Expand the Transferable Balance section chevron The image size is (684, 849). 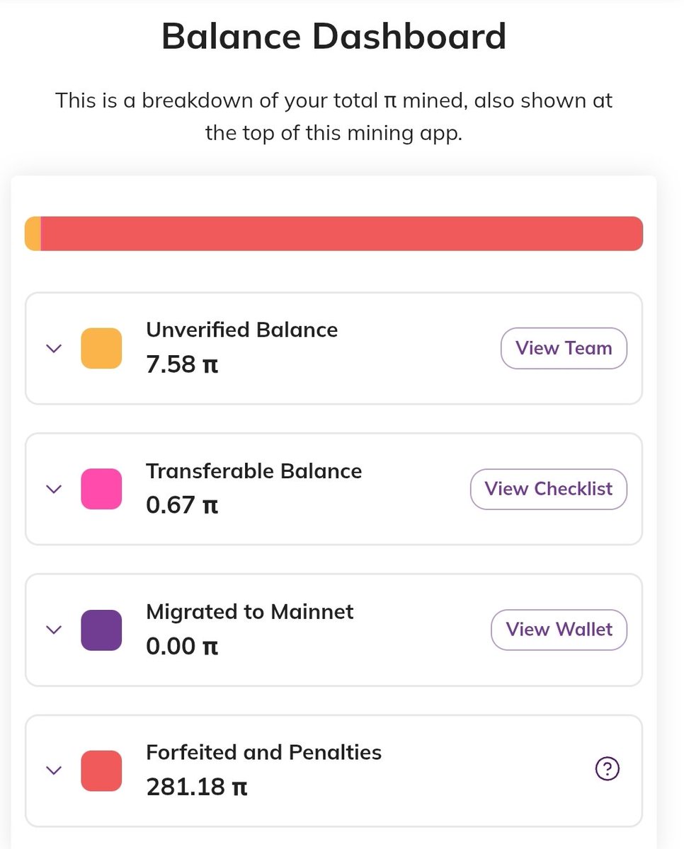(x=54, y=489)
